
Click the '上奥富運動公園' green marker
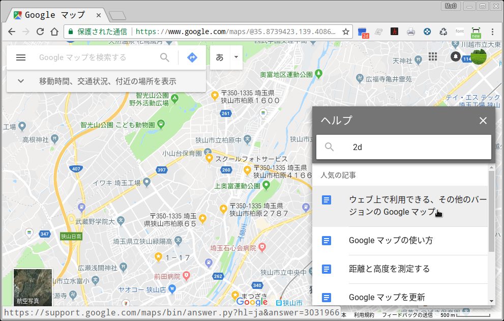(x=266, y=185)
